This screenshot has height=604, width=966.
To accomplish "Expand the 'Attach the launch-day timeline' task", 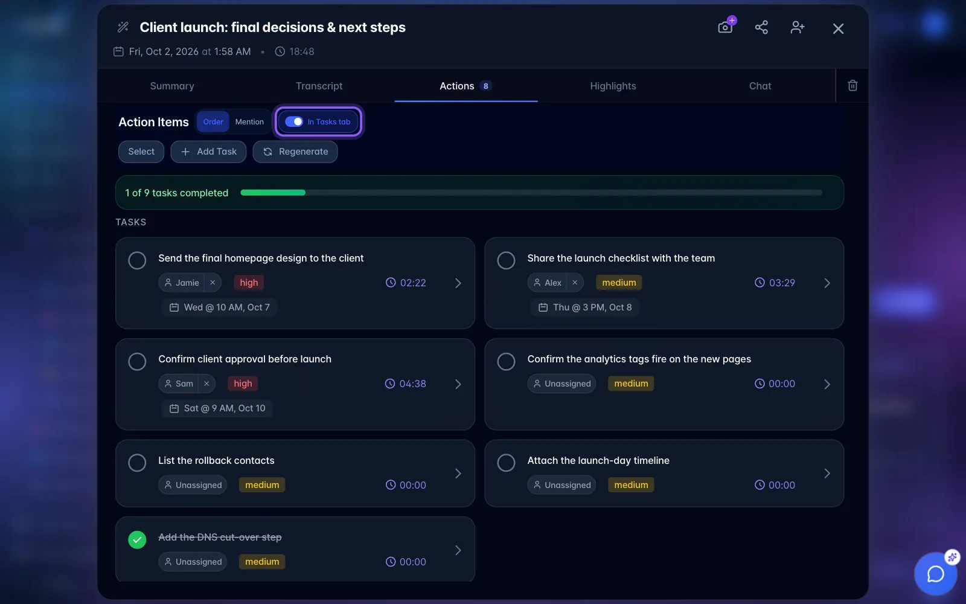I will [x=827, y=474].
